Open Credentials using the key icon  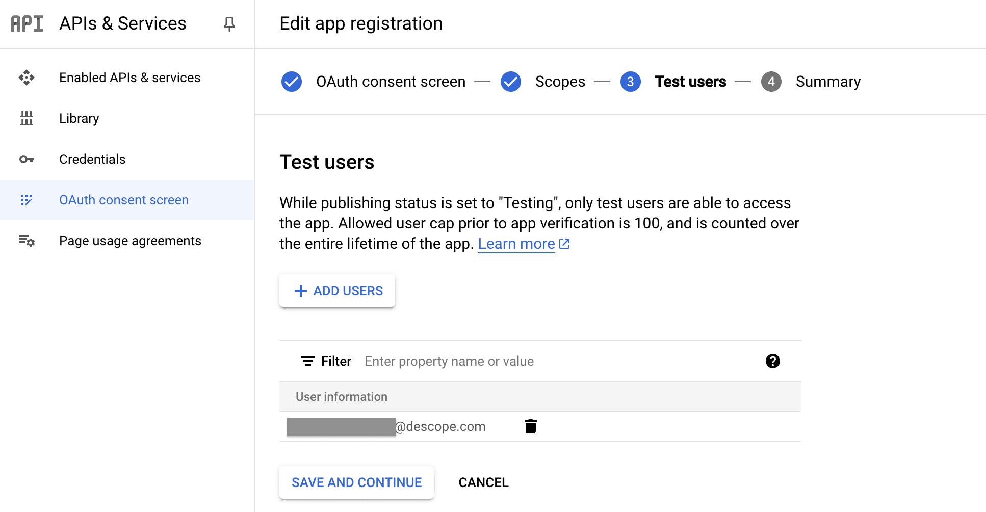click(26, 159)
